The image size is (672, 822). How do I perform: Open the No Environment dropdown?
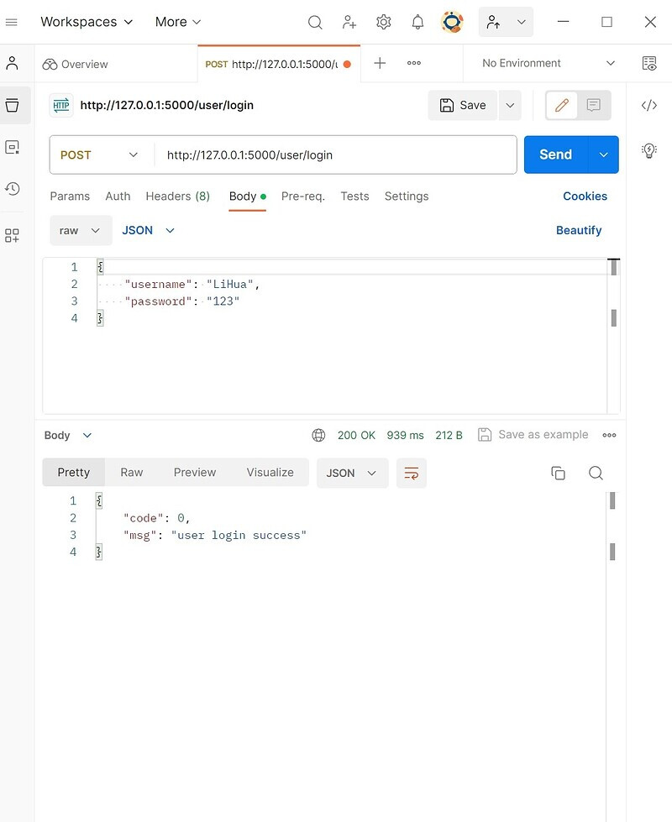548,64
